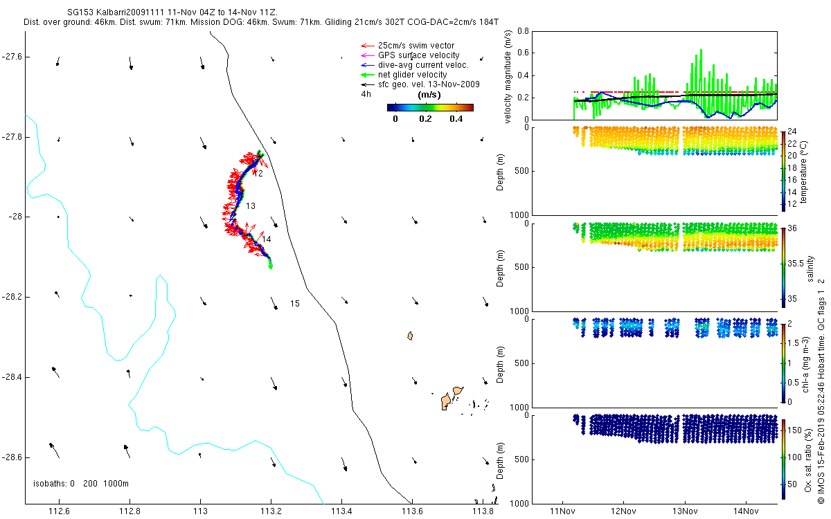Click the day '14' marker on the glider track

coord(266,239)
